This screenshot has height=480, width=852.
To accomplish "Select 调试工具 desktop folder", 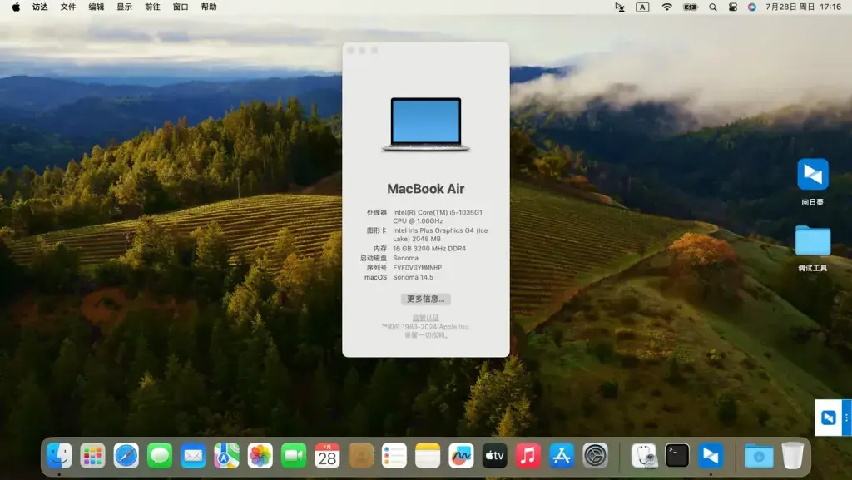I will pyautogui.click(x=813, y=240).
